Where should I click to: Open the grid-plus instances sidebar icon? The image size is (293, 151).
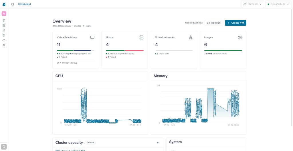point(4,21)
